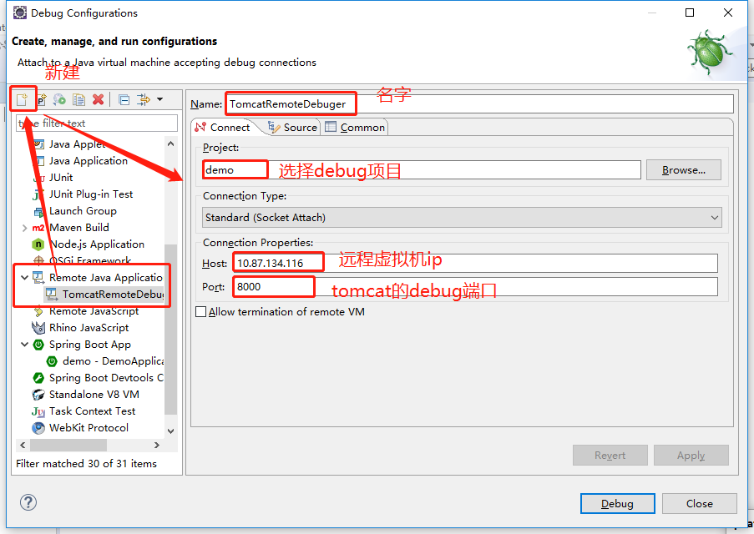Select the Node.js Application type
This screenshot has width=754, height=534.
pos(97,244)
